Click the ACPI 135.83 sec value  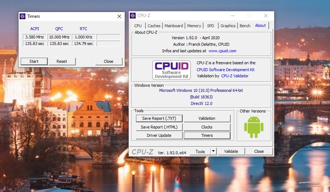point(35,44)
